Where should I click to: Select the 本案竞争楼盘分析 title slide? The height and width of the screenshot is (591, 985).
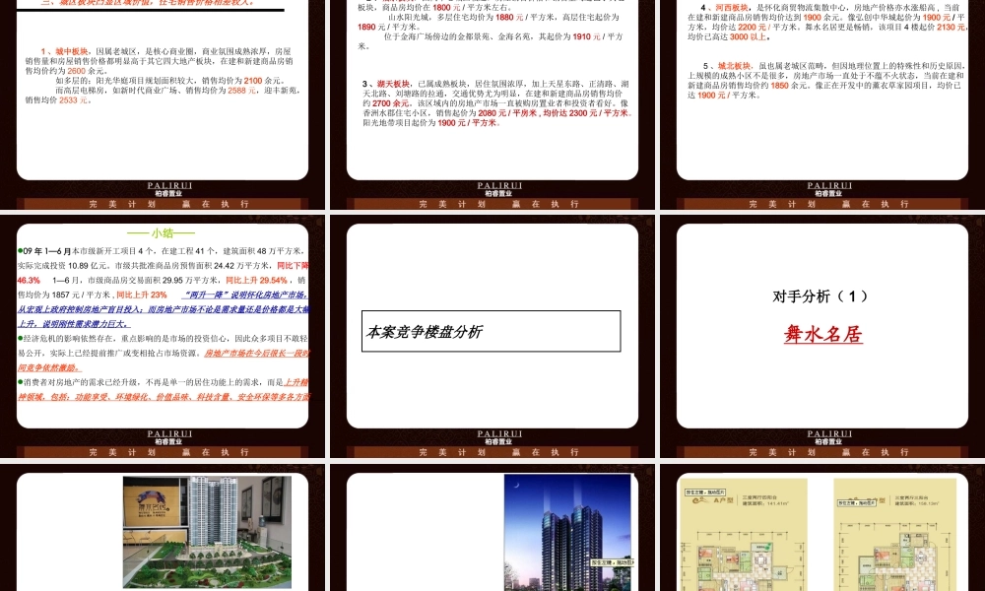pyautogui.click(x=492, y=336)
